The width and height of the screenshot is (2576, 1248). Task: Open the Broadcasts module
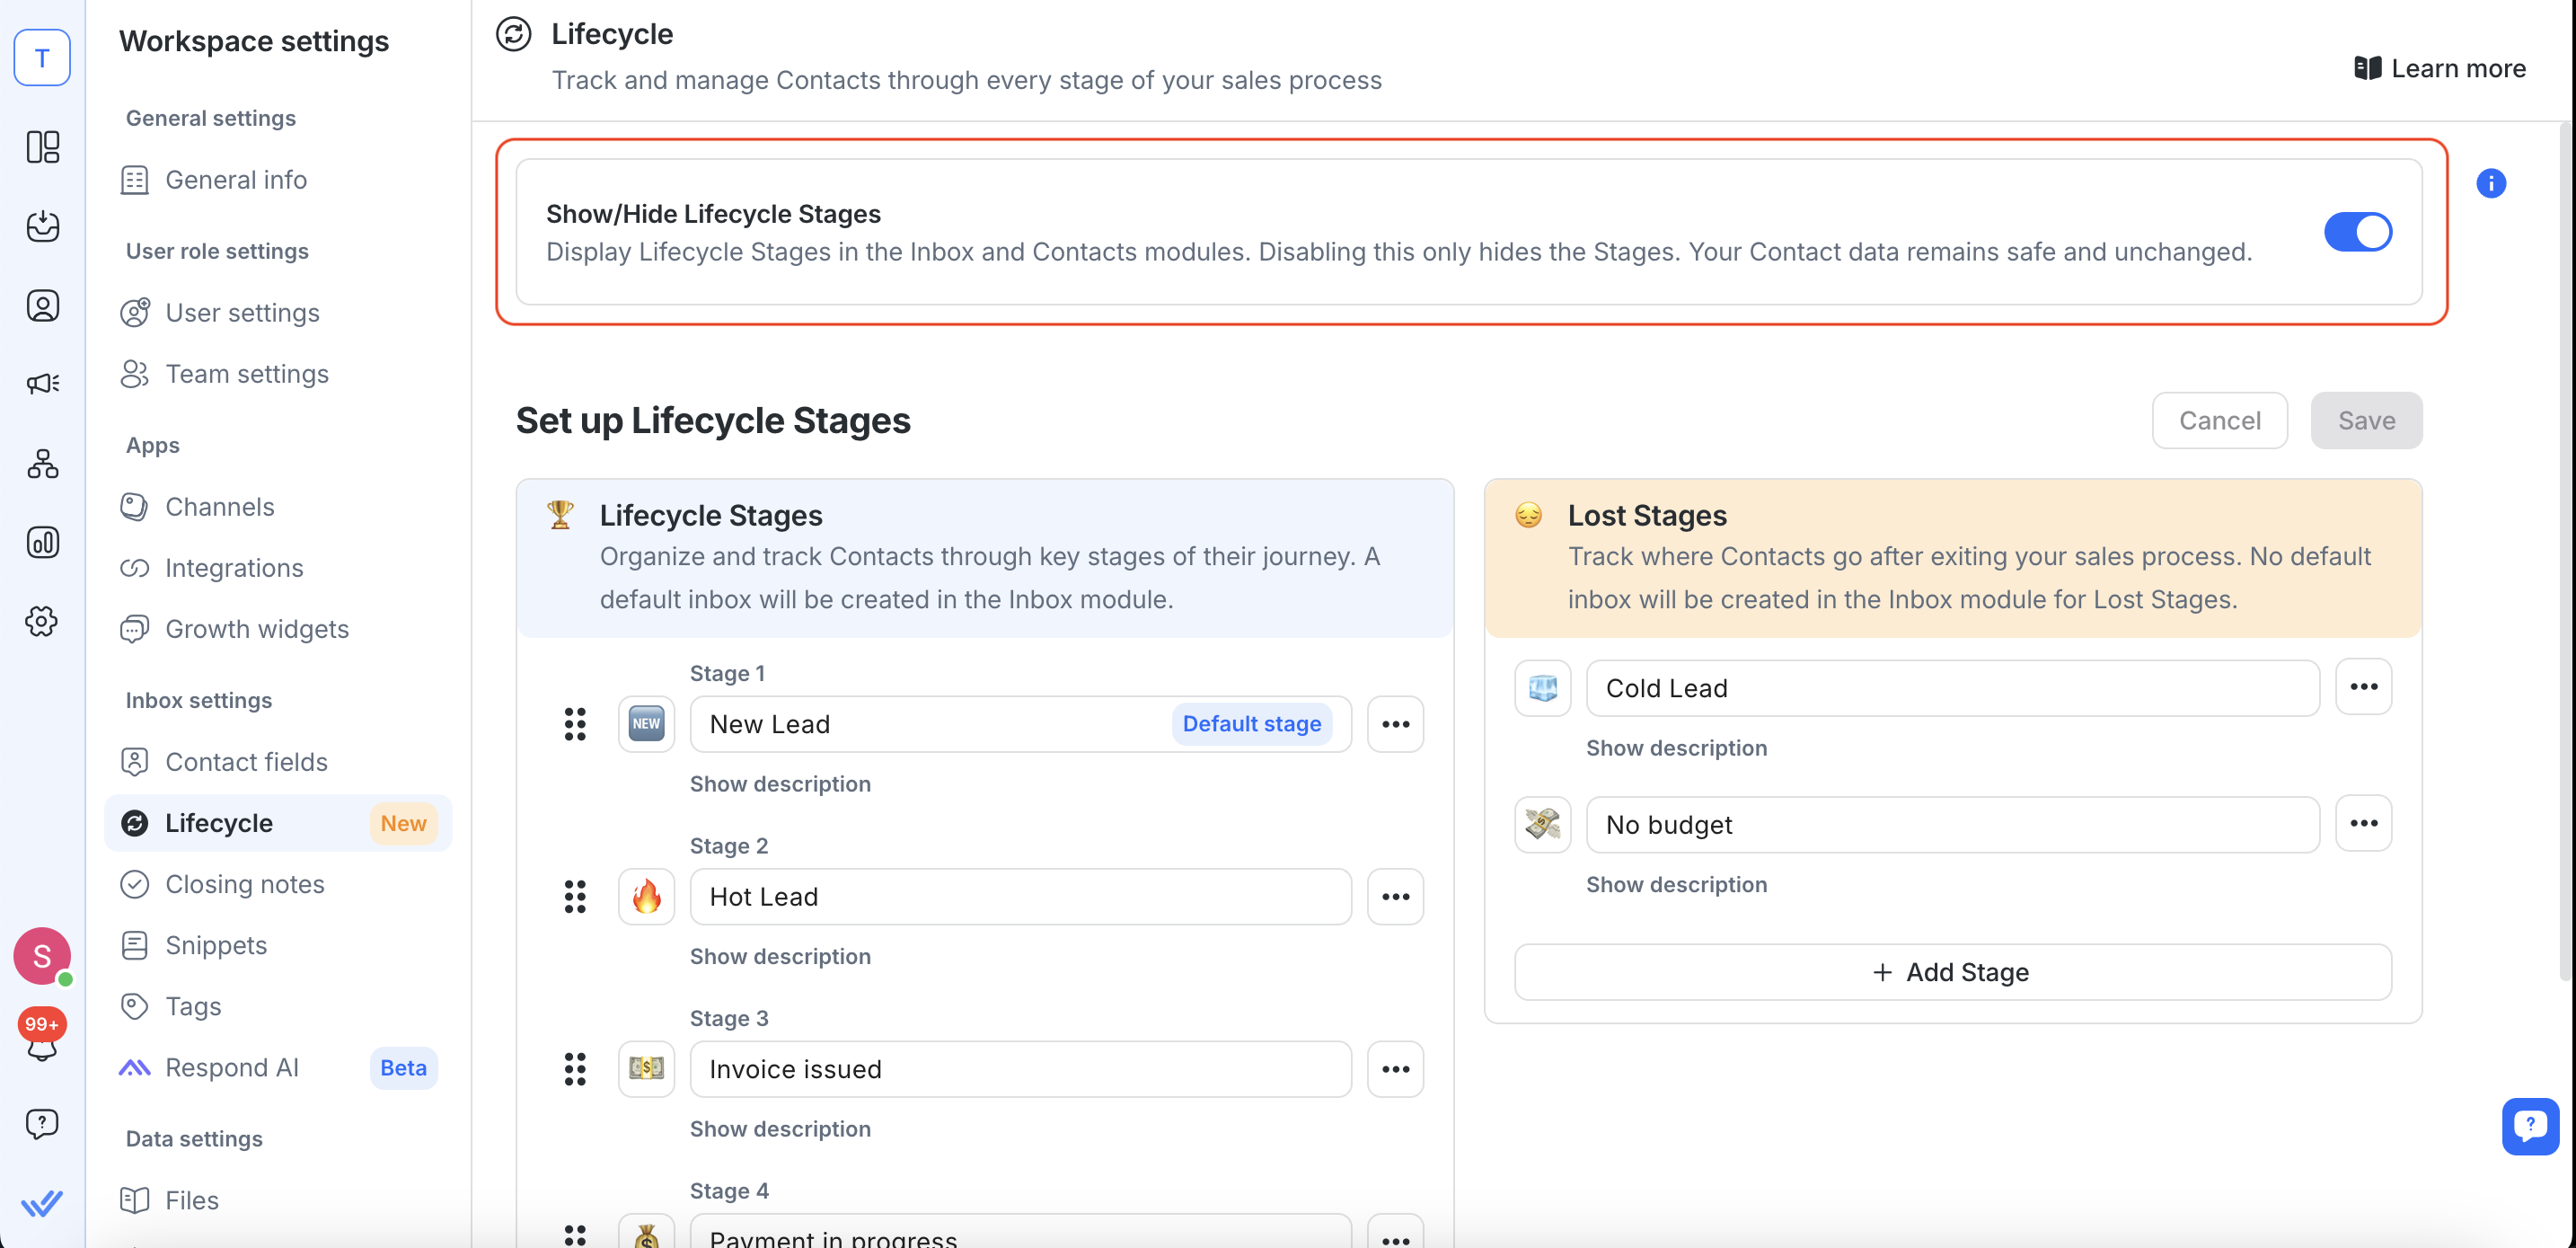[42, 382]
